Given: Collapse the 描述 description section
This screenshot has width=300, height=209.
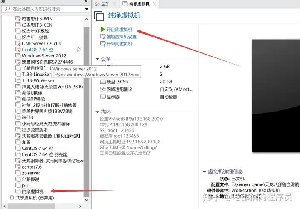Looking at the screenshot, I should coord(97,112).
